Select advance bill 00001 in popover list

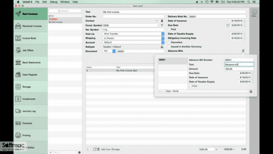[173, 61]
